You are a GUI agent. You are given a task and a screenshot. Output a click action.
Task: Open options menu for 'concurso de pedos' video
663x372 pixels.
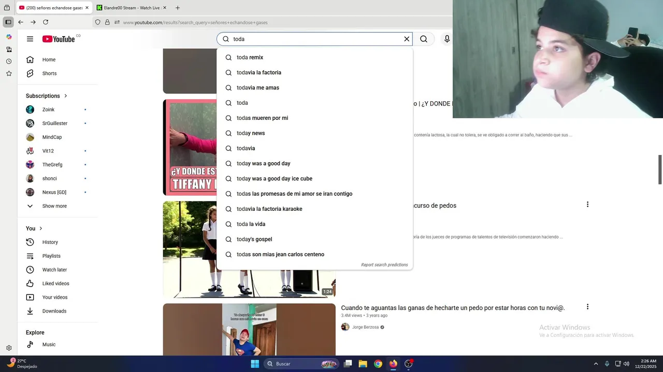(587, 205)
